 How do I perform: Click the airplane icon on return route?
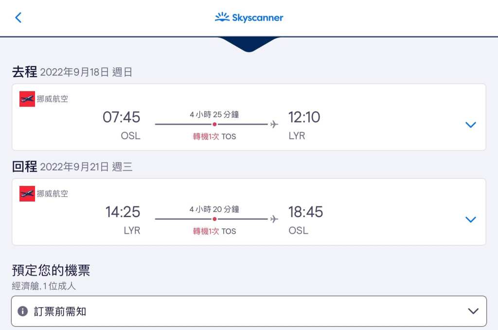(x=274, y=219)
